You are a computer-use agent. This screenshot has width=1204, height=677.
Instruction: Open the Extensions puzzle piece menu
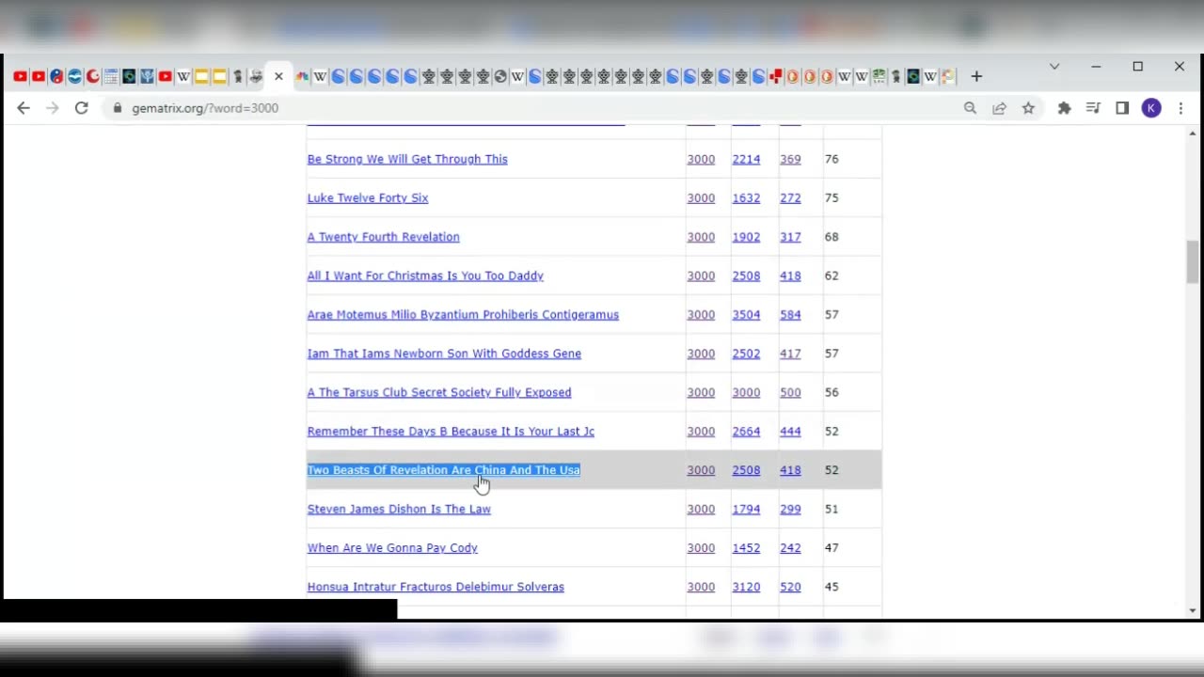click(x=1064, y=108)
